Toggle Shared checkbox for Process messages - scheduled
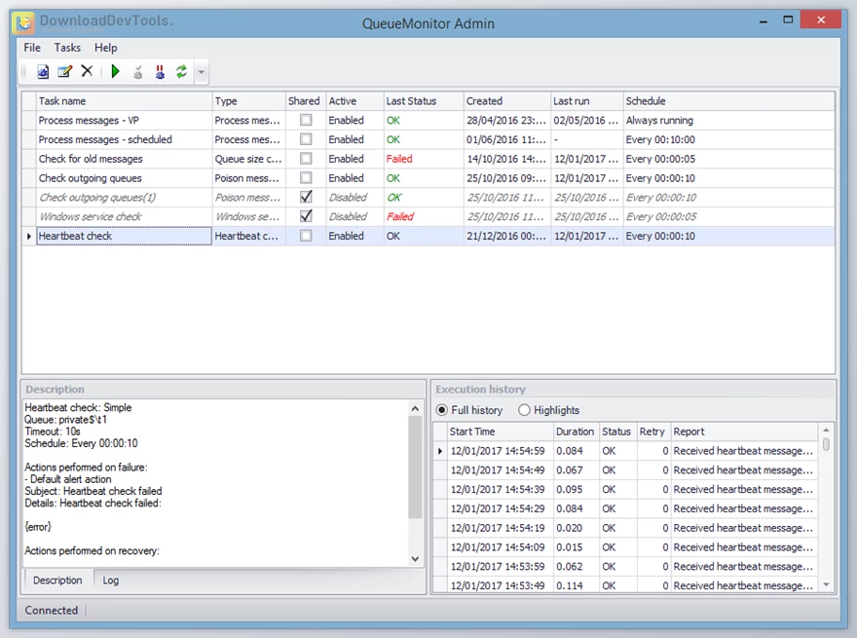The image size is (857, 638). [306, 139]
